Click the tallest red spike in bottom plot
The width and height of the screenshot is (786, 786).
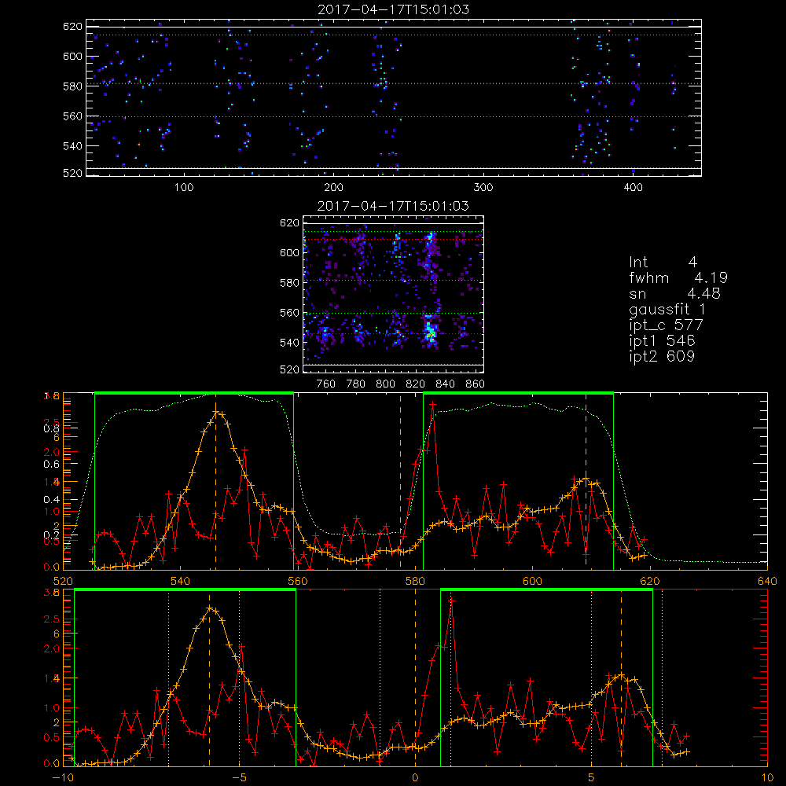click(451, 600)
